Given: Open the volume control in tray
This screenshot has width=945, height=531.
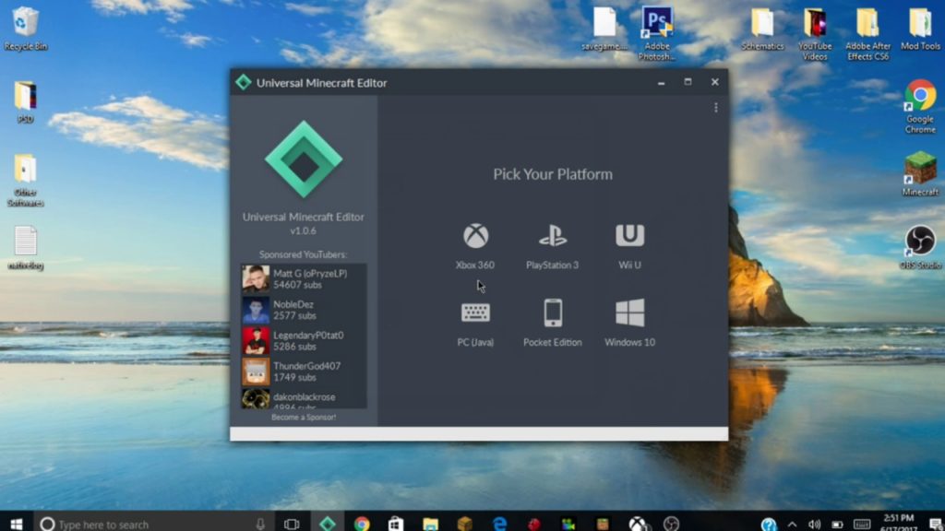Looking at the screenshot, I should point(814,525).
